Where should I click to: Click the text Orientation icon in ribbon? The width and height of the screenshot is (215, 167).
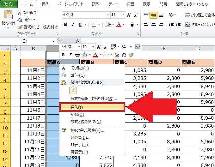171,15
